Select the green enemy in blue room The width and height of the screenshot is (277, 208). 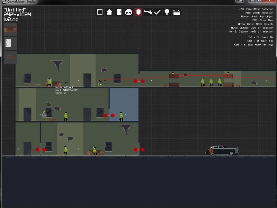point(121,116)
